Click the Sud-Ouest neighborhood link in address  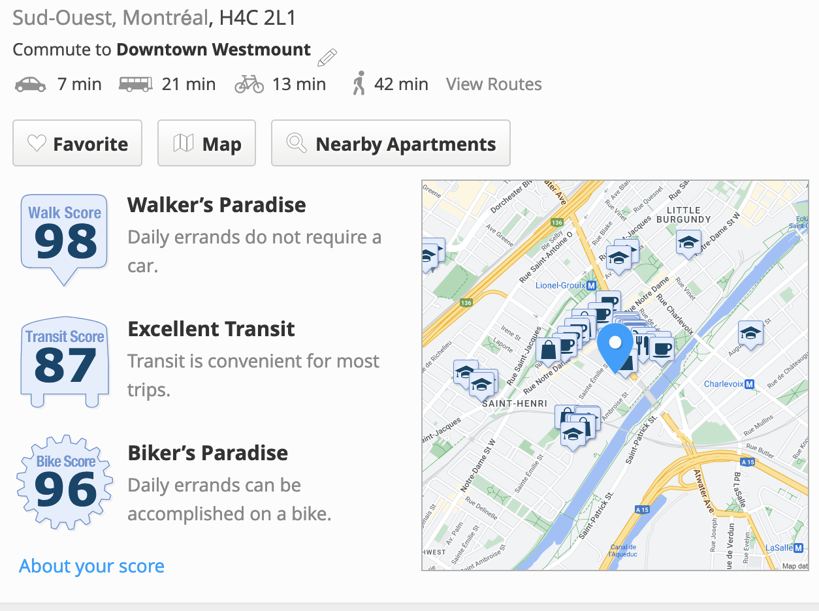(63, 18)
